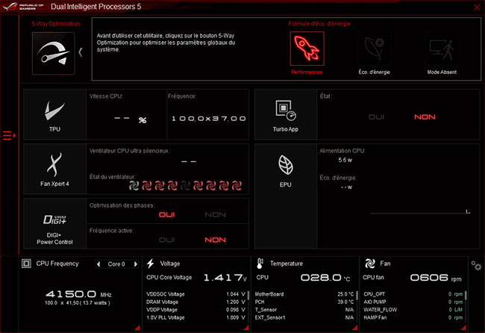Choose the Éco. d'énergie leaf plan
The height and width of the screenshot is (333, 485).
point(373,50)
